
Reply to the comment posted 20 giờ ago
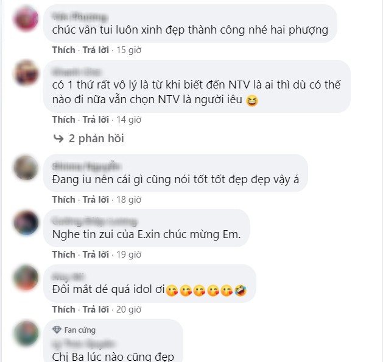pyautogui.click(x=96, y=310)
